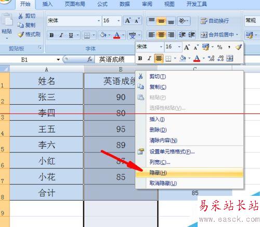Click Merge and Center (合并后居中)
Image resolution: width=260 pixels, height=227 pixels.
(x=217, y=35)
